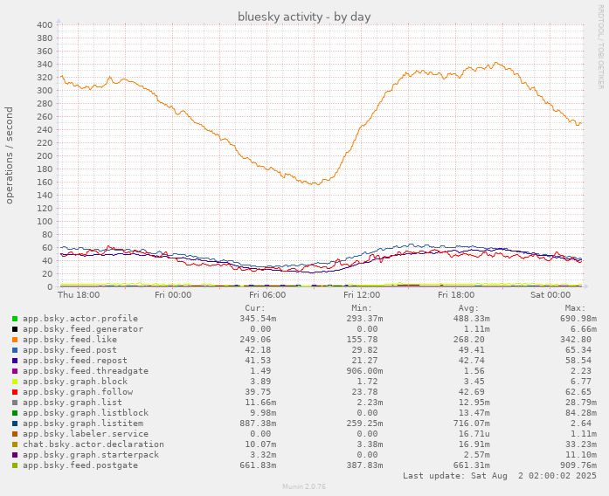
Task: Click the orange app.bsky.feed.like legend swatch
Action: (15, 340)
